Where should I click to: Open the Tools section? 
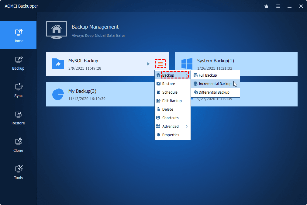point(19,172)
